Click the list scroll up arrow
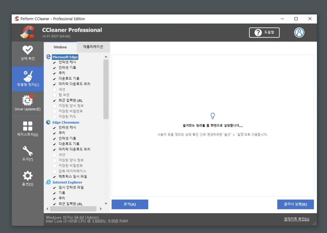Viewport: 327px width, 233px height. click(106, 57)
